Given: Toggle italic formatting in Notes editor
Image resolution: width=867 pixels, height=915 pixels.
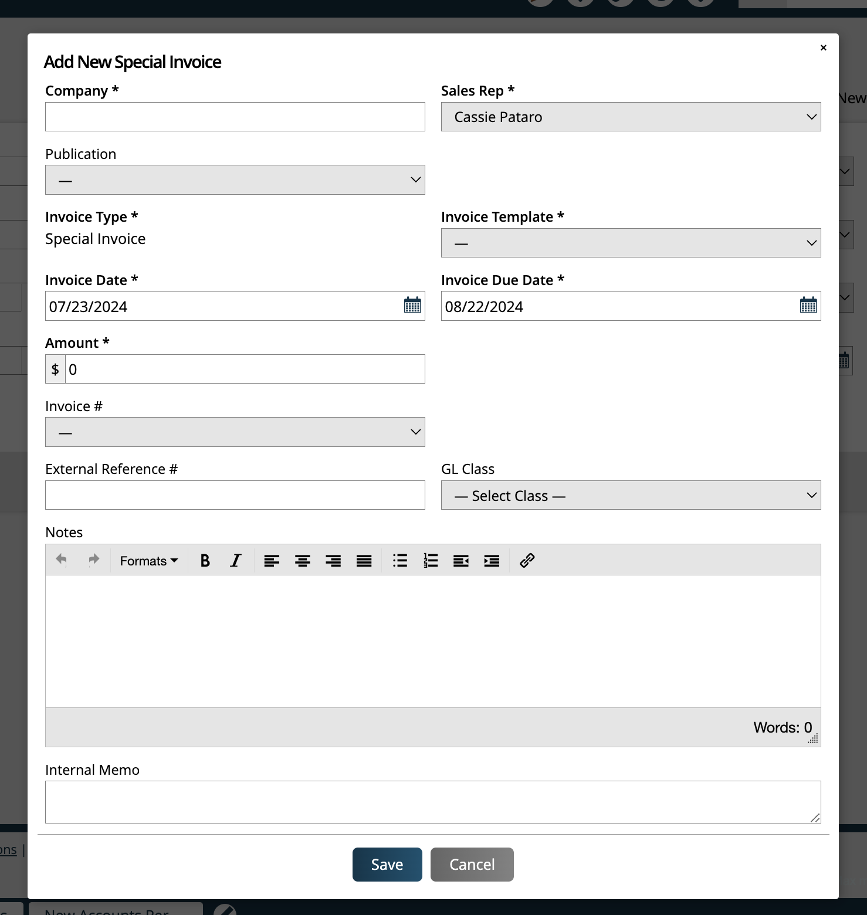Looking at the screenshot, I should coord(235,560).
